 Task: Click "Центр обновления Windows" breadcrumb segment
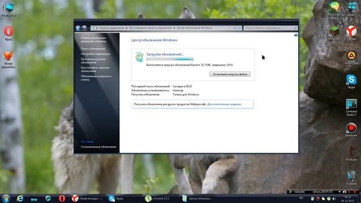coord(195,28)
